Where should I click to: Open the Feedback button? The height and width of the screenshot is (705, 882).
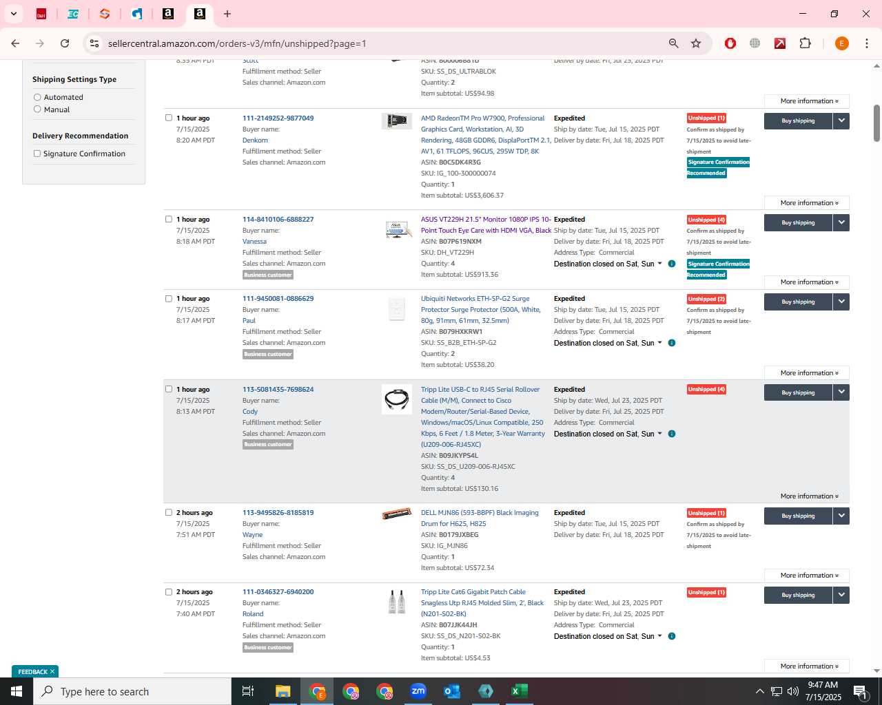32,671
